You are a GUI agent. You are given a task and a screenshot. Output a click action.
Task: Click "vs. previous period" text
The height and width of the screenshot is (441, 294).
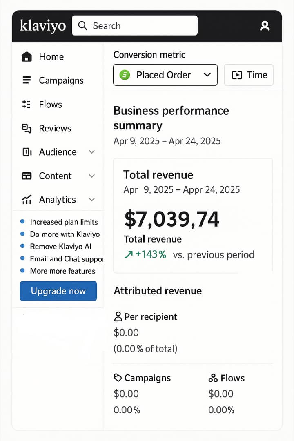(214, 254)
